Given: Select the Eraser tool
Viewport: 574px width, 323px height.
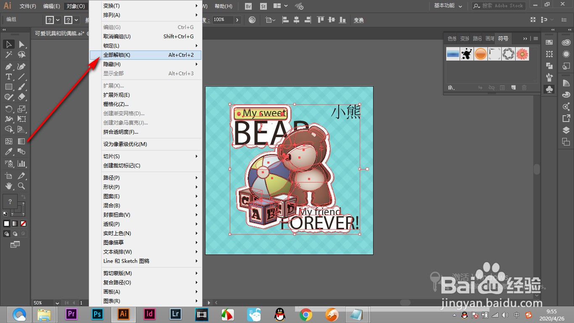Looking at the screenshot, I should pyautogui.click(x=21, y=97).
